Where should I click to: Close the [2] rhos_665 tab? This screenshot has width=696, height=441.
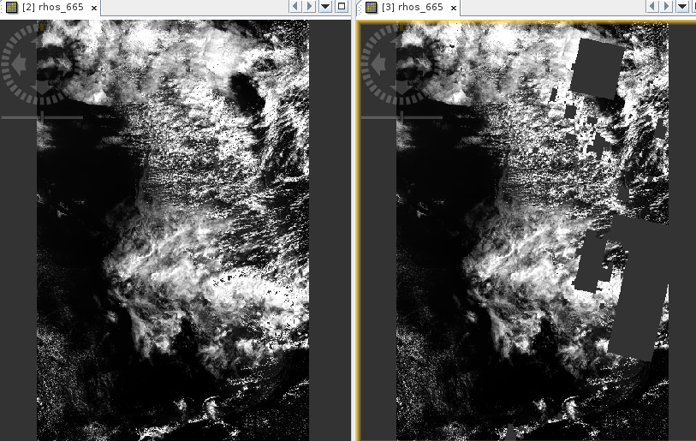pos(93,8)
